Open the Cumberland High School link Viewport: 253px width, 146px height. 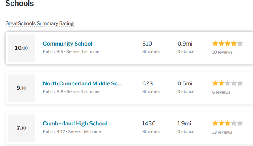[75, 123]
